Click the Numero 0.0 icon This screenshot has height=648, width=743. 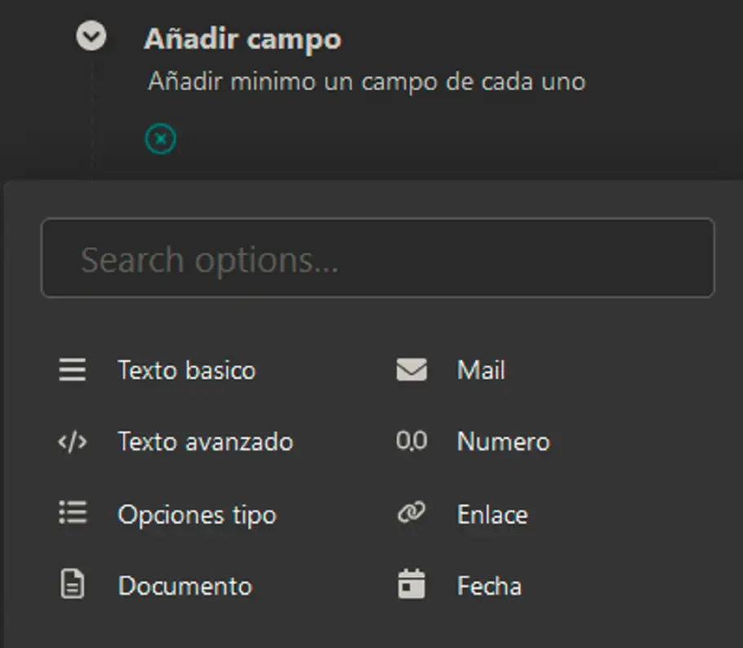coord(412,441)
